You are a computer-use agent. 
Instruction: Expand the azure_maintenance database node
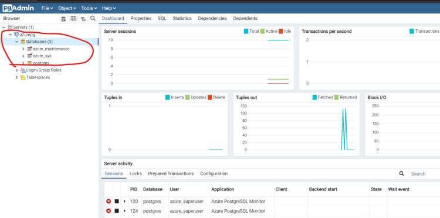click(x=23, y=49)
